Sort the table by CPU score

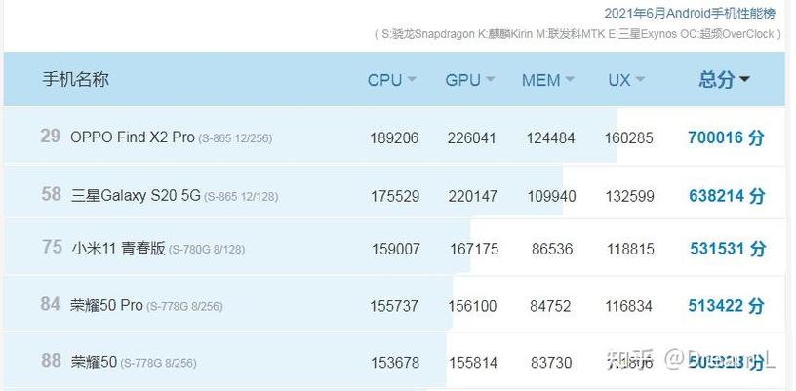pos(391,80)
